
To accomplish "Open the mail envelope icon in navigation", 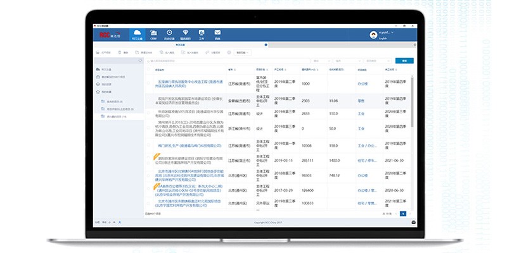I will coord(217,34).
